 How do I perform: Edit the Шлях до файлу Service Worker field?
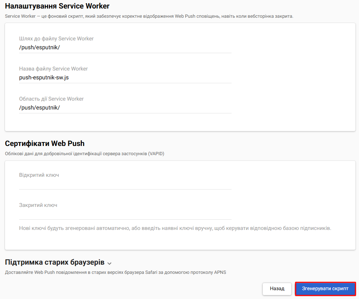[125, 47]
